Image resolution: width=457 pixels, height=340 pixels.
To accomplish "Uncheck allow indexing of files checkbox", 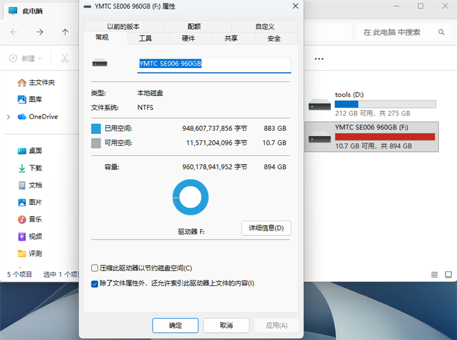I will pos(95,284).
